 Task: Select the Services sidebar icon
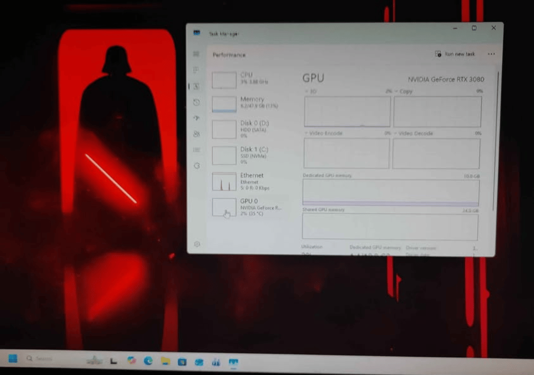(x=197, y=166)
